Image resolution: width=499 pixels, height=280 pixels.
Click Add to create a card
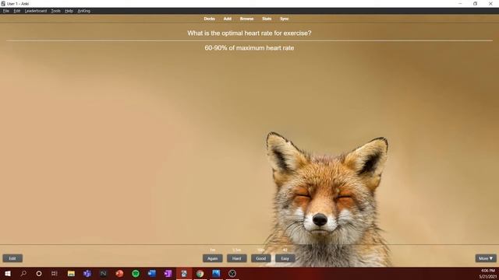pyautogui.click(x=227, y=19)
